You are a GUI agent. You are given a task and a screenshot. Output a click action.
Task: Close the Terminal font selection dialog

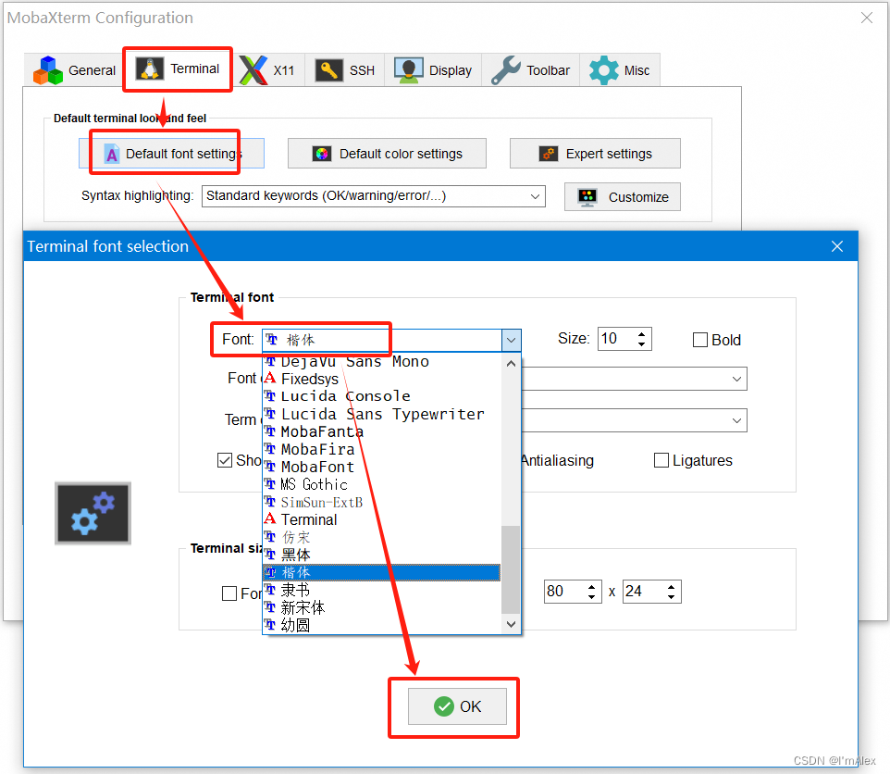point(837,246)
